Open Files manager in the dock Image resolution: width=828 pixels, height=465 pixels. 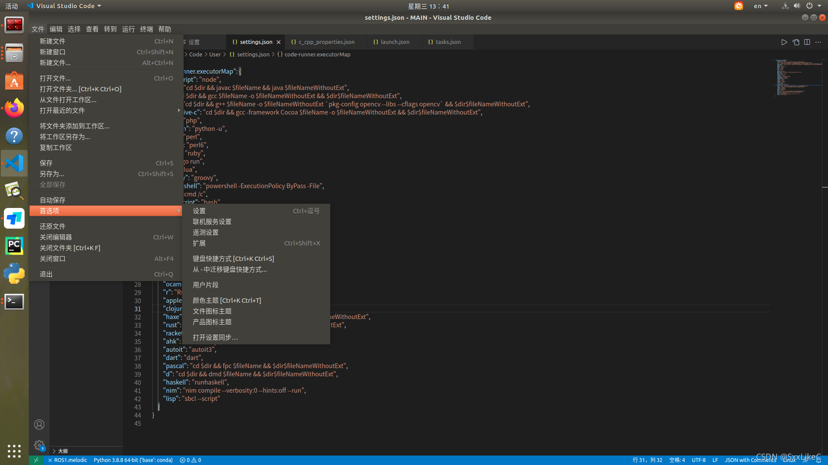14,53
